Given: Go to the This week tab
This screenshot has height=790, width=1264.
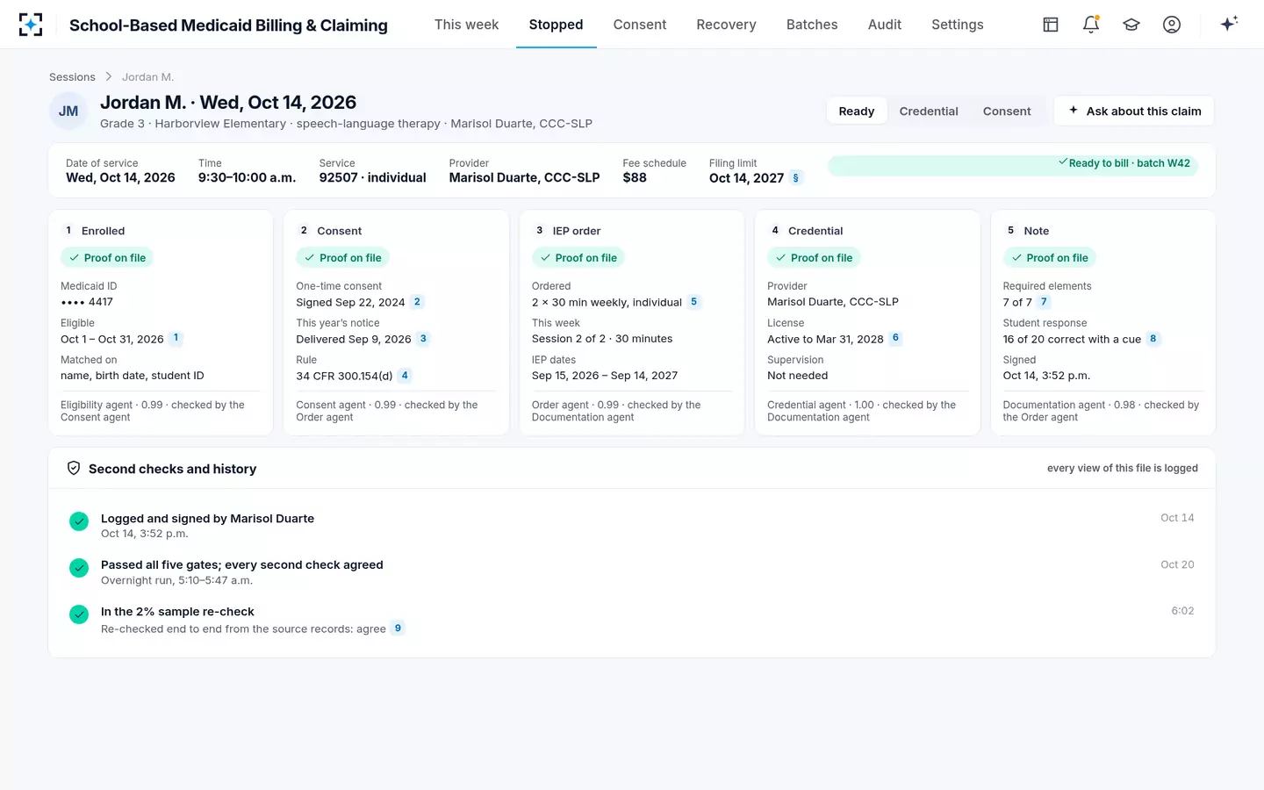Looking at the screenshot, I should tap(466, 25).
